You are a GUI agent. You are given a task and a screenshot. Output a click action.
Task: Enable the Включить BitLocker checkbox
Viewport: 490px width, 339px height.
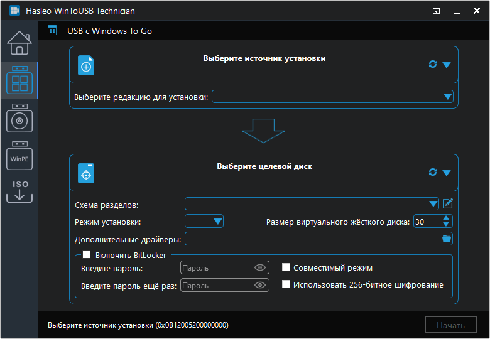point(87,255)
